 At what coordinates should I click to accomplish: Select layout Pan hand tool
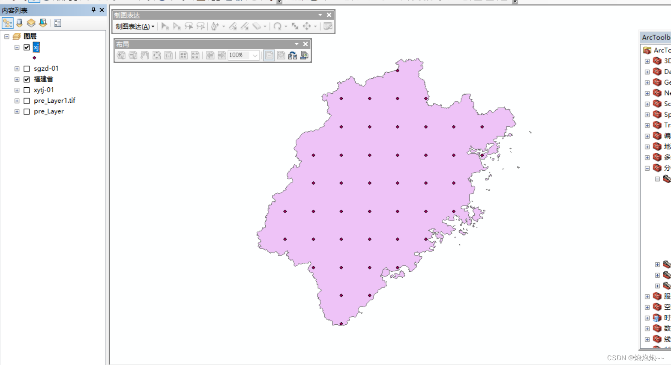coord(145,55)
